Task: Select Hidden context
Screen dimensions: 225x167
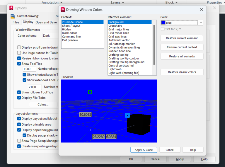Action: click(83, 29)
